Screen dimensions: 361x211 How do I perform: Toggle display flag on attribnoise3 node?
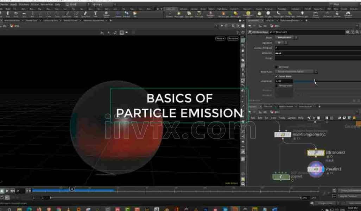[x=323, y=153]
